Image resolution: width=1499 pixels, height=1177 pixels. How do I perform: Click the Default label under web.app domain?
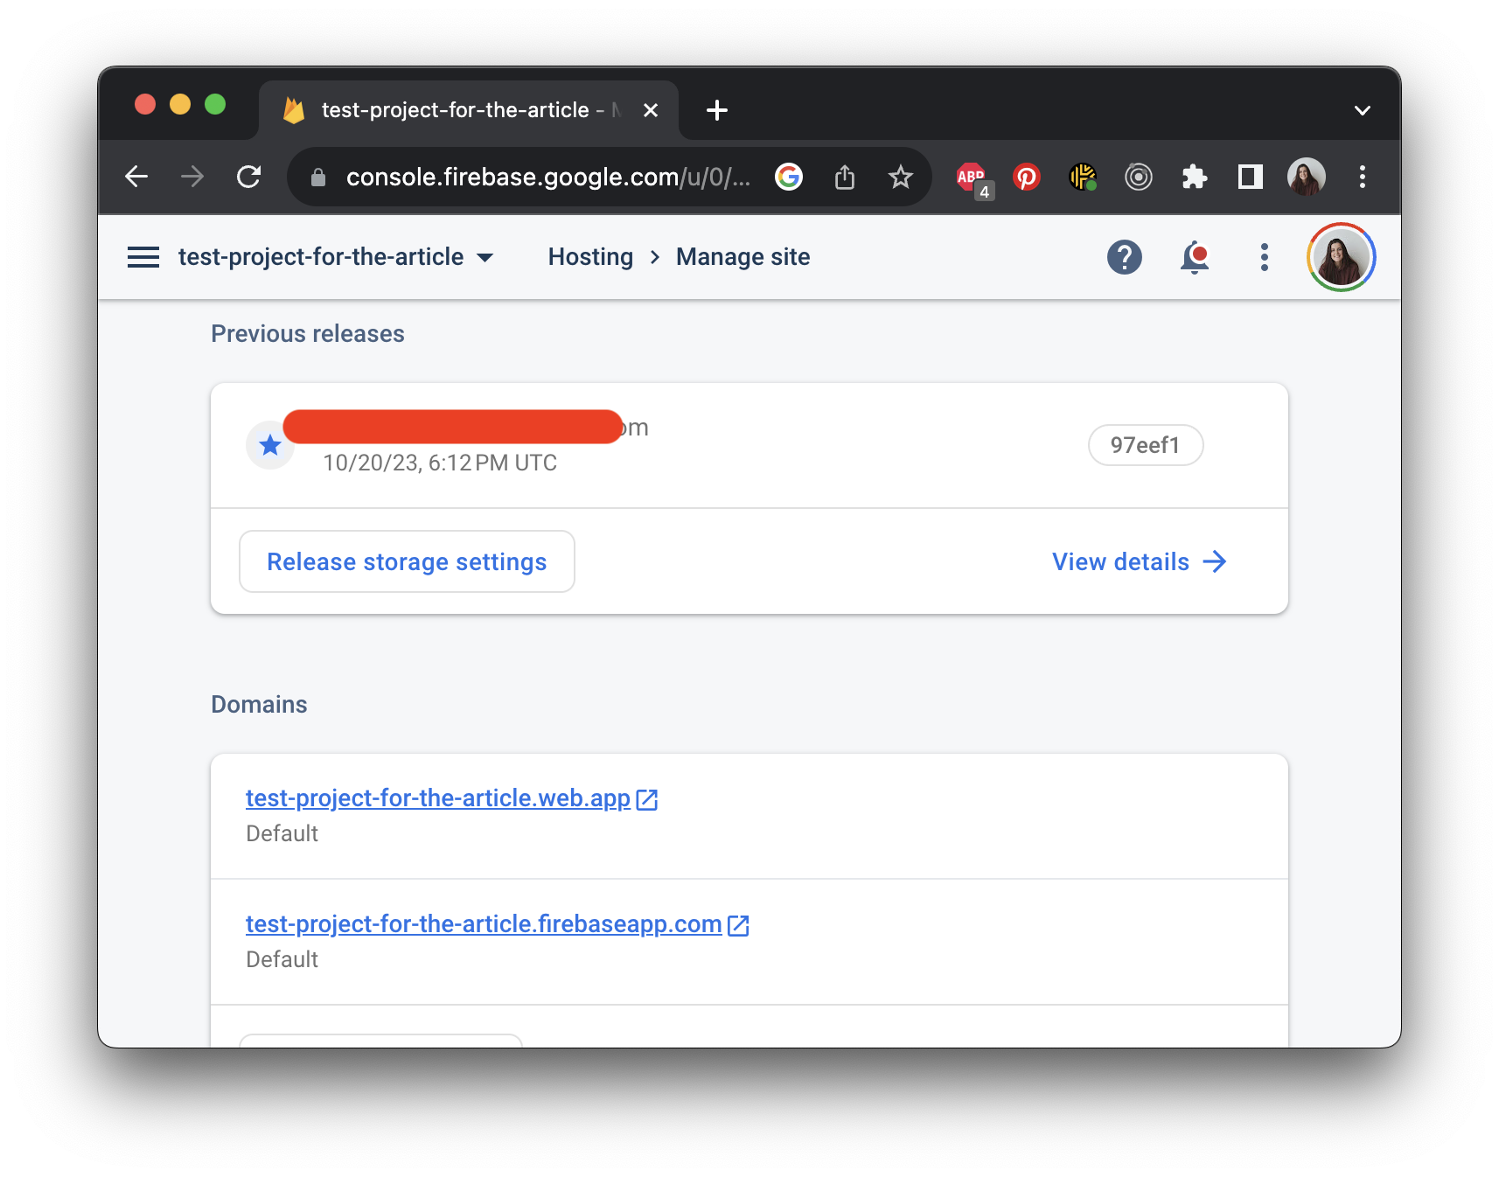282,833
